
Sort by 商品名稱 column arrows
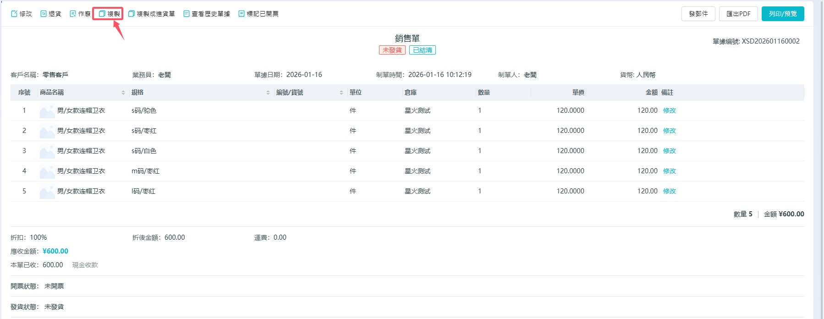[x=123, y=93]
